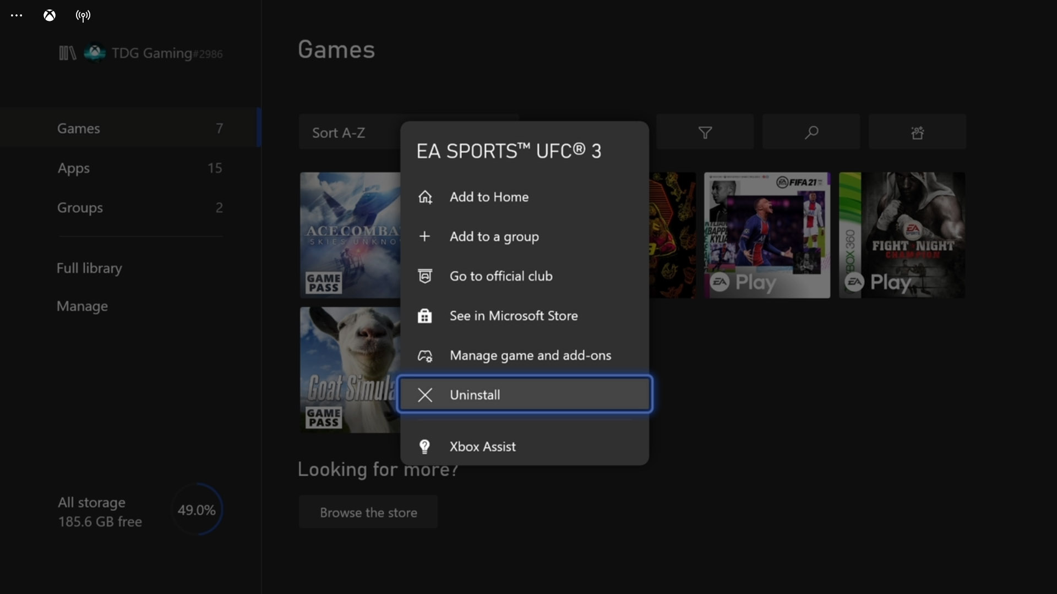Click the 49.0% storage ring indicator
The width and height of the screenshot is (1057, 594).
[x=196, y=509]
